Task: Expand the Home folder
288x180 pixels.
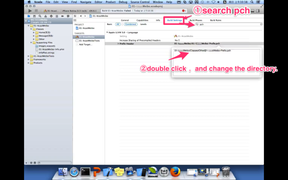Action: tap(34, 33)
